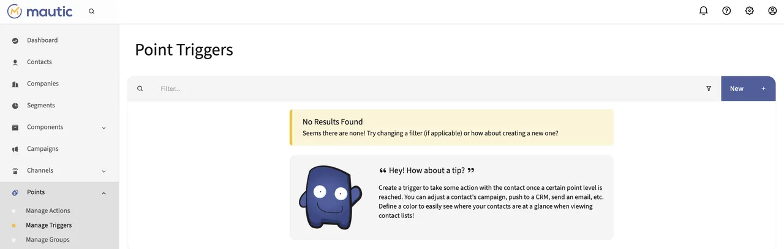This screenshot has height=249, width=784.
Task: Select Manage Actions under Points
Action: click(48, 211)
